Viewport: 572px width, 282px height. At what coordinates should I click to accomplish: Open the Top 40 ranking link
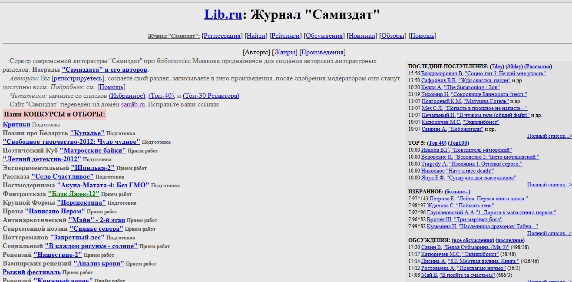[x=437, y=143]
